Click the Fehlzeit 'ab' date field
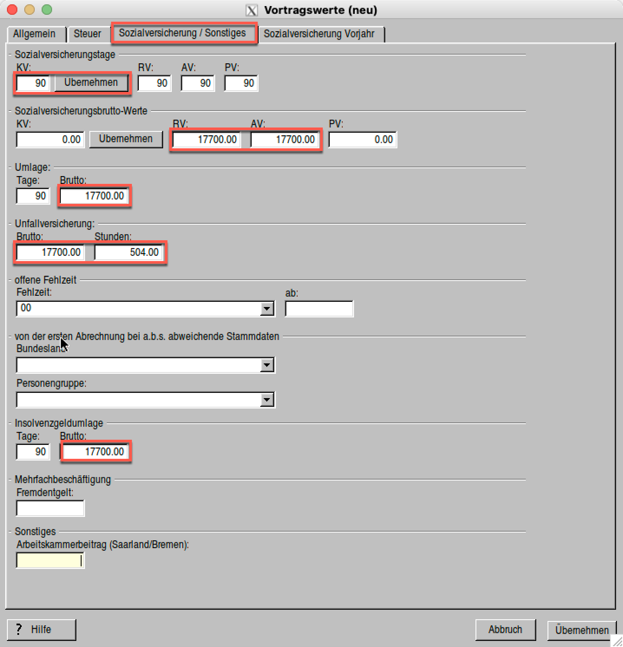Viewport: 623px width, 647px height. tap(319, 309)
